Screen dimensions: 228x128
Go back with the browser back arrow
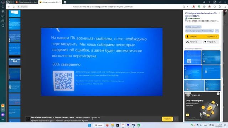9,7
